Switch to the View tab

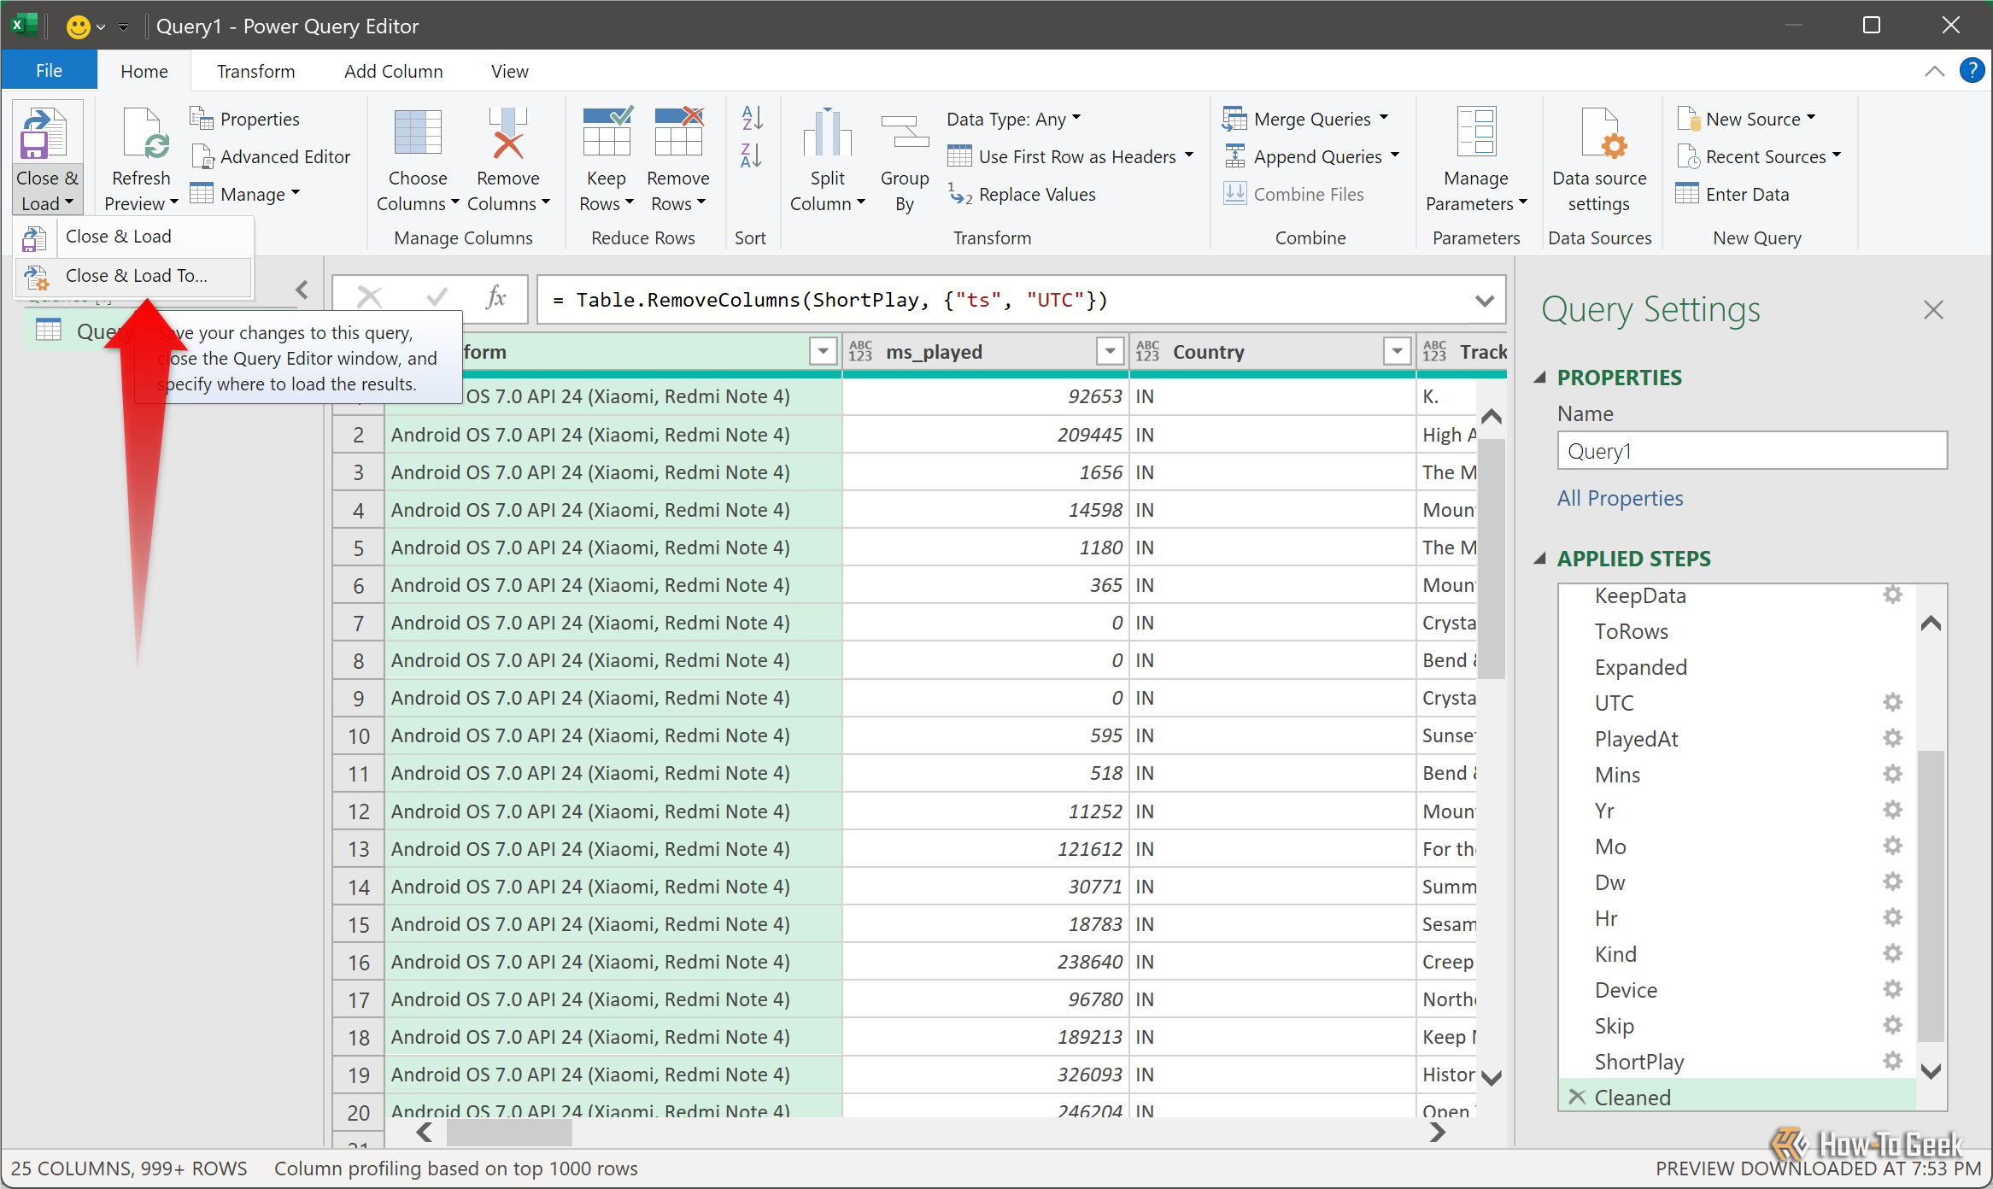point(509,71)
